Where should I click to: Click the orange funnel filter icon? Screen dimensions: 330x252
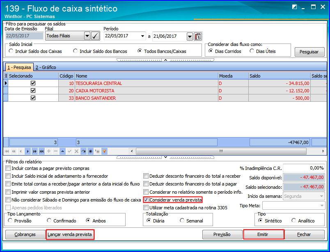tap(104, 151)
